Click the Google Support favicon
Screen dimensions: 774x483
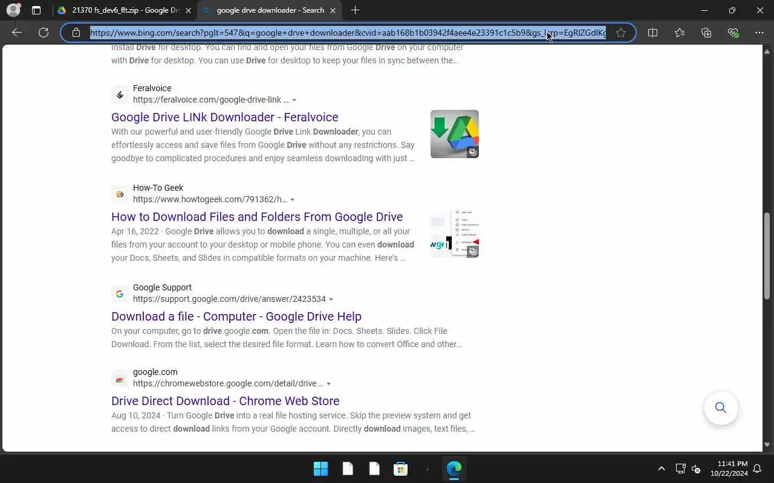point(120,294)
